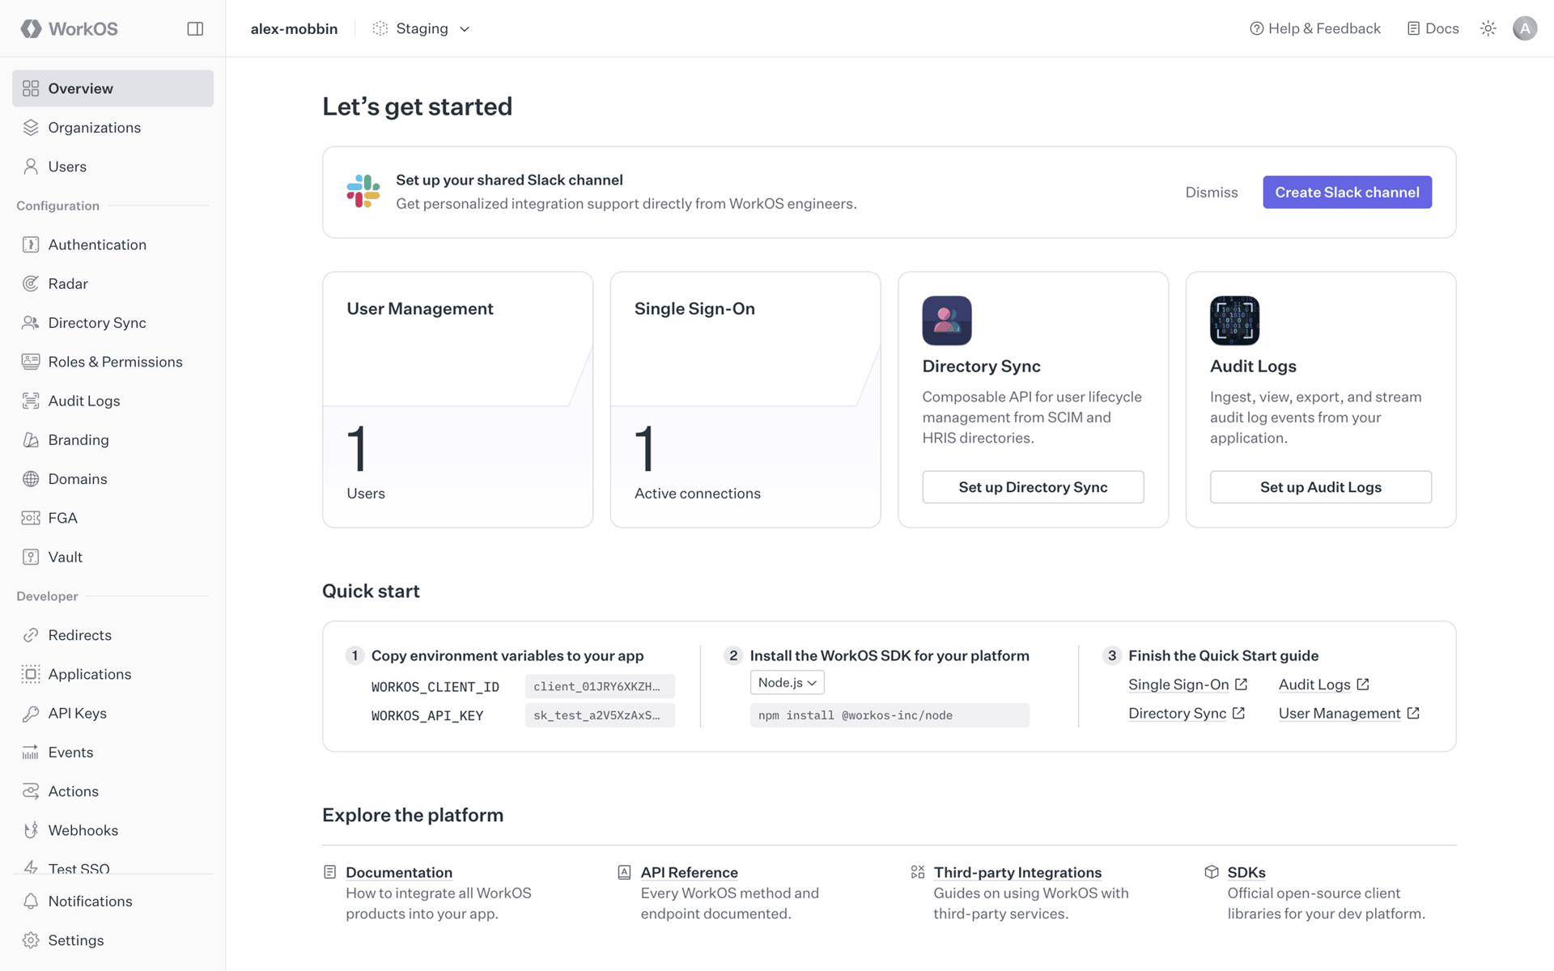The height and width of the screenshot is (971, 1554).
Task: Toggle the light/dark theme sun icon
Action: pos(1488,28)
